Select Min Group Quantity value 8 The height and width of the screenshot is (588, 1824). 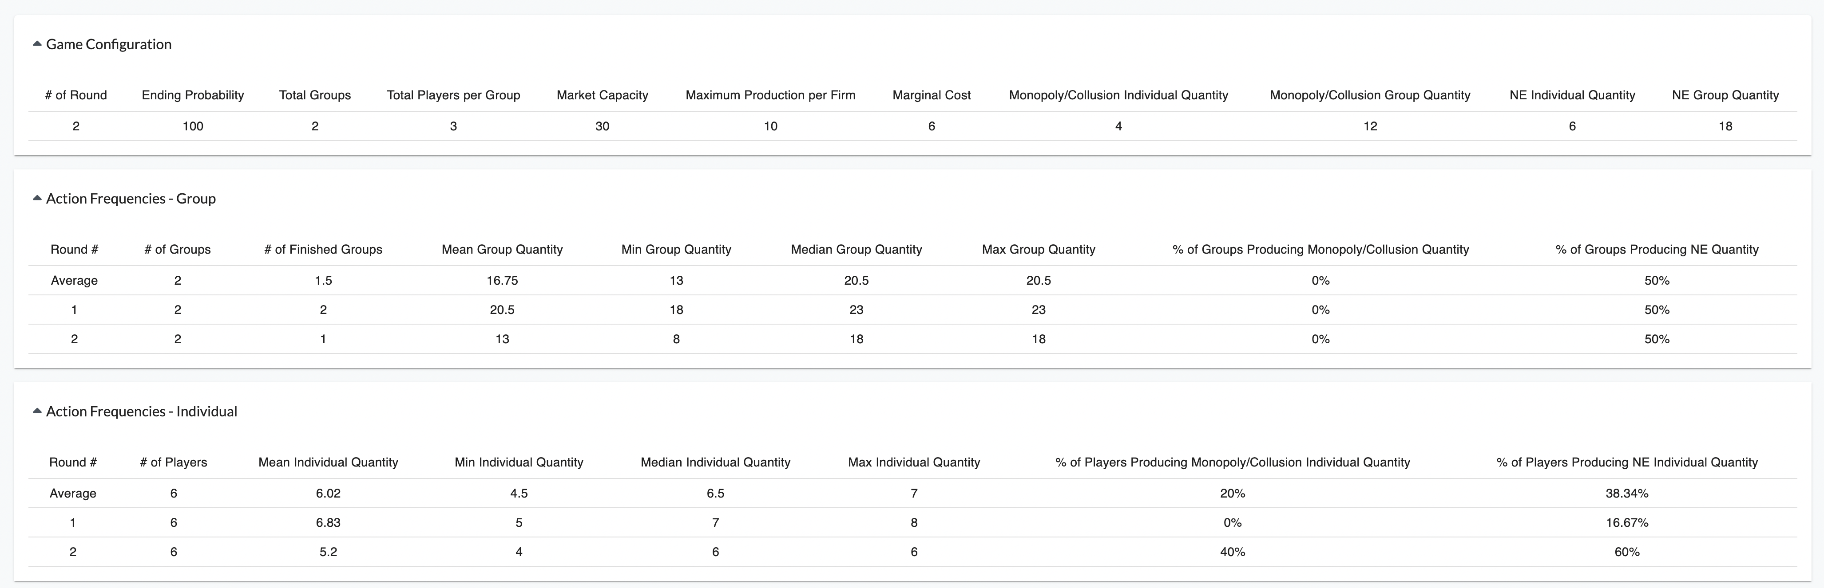(676, 339)
